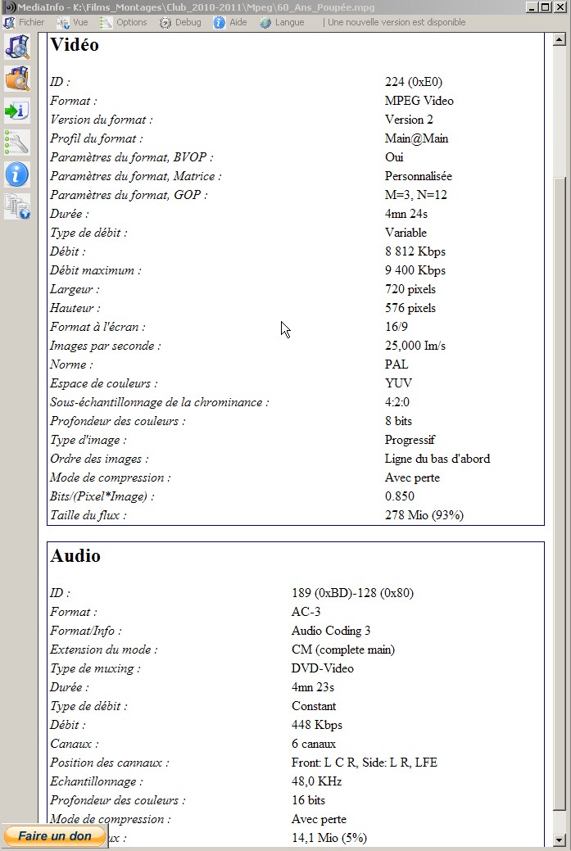Click 'Une nouvelle version est disponible' notice

pyautogui.click(x=397, y=22)
